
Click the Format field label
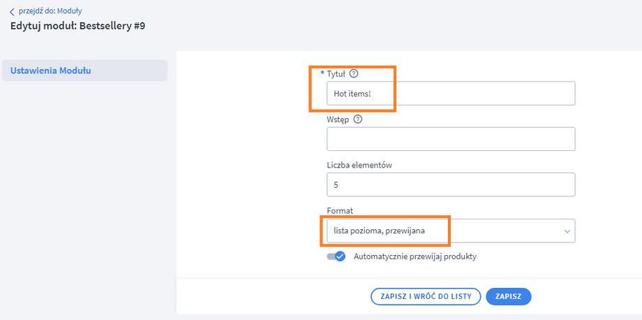[340, 210]
